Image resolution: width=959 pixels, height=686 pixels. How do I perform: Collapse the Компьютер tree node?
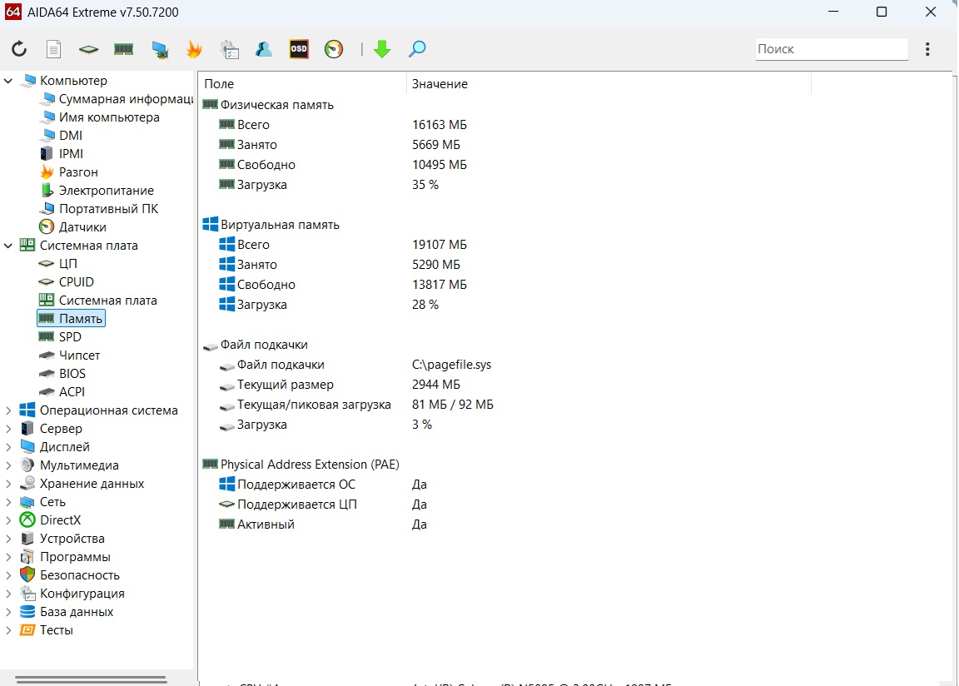[x=8, y=81]
